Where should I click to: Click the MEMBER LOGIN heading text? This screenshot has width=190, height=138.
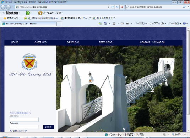(x=20, y=113)
